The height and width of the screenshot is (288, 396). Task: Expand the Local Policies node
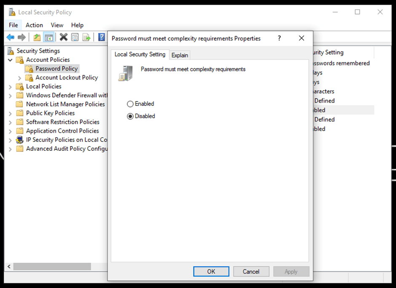point(10,86)
